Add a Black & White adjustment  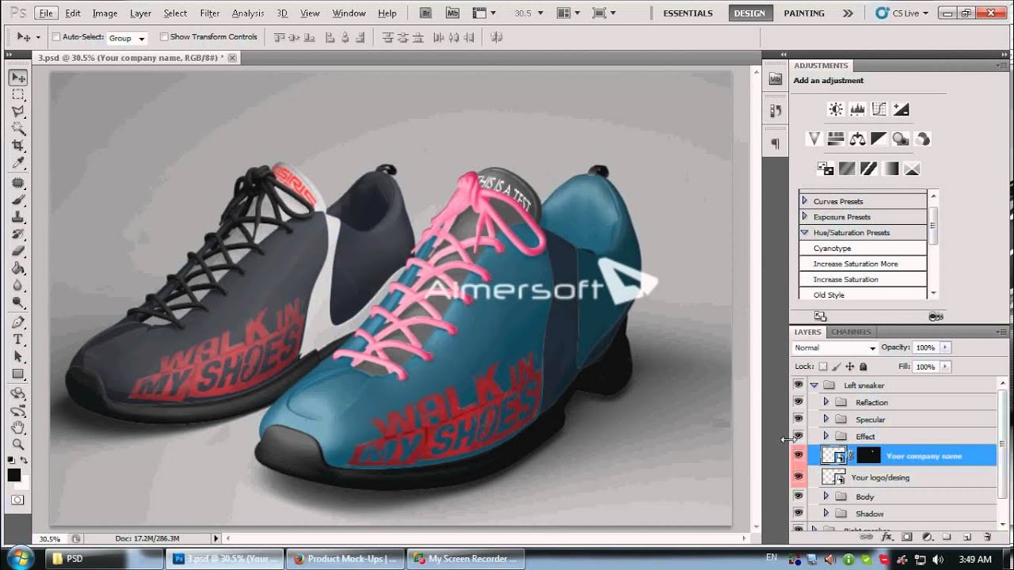[x=879, y=139]
